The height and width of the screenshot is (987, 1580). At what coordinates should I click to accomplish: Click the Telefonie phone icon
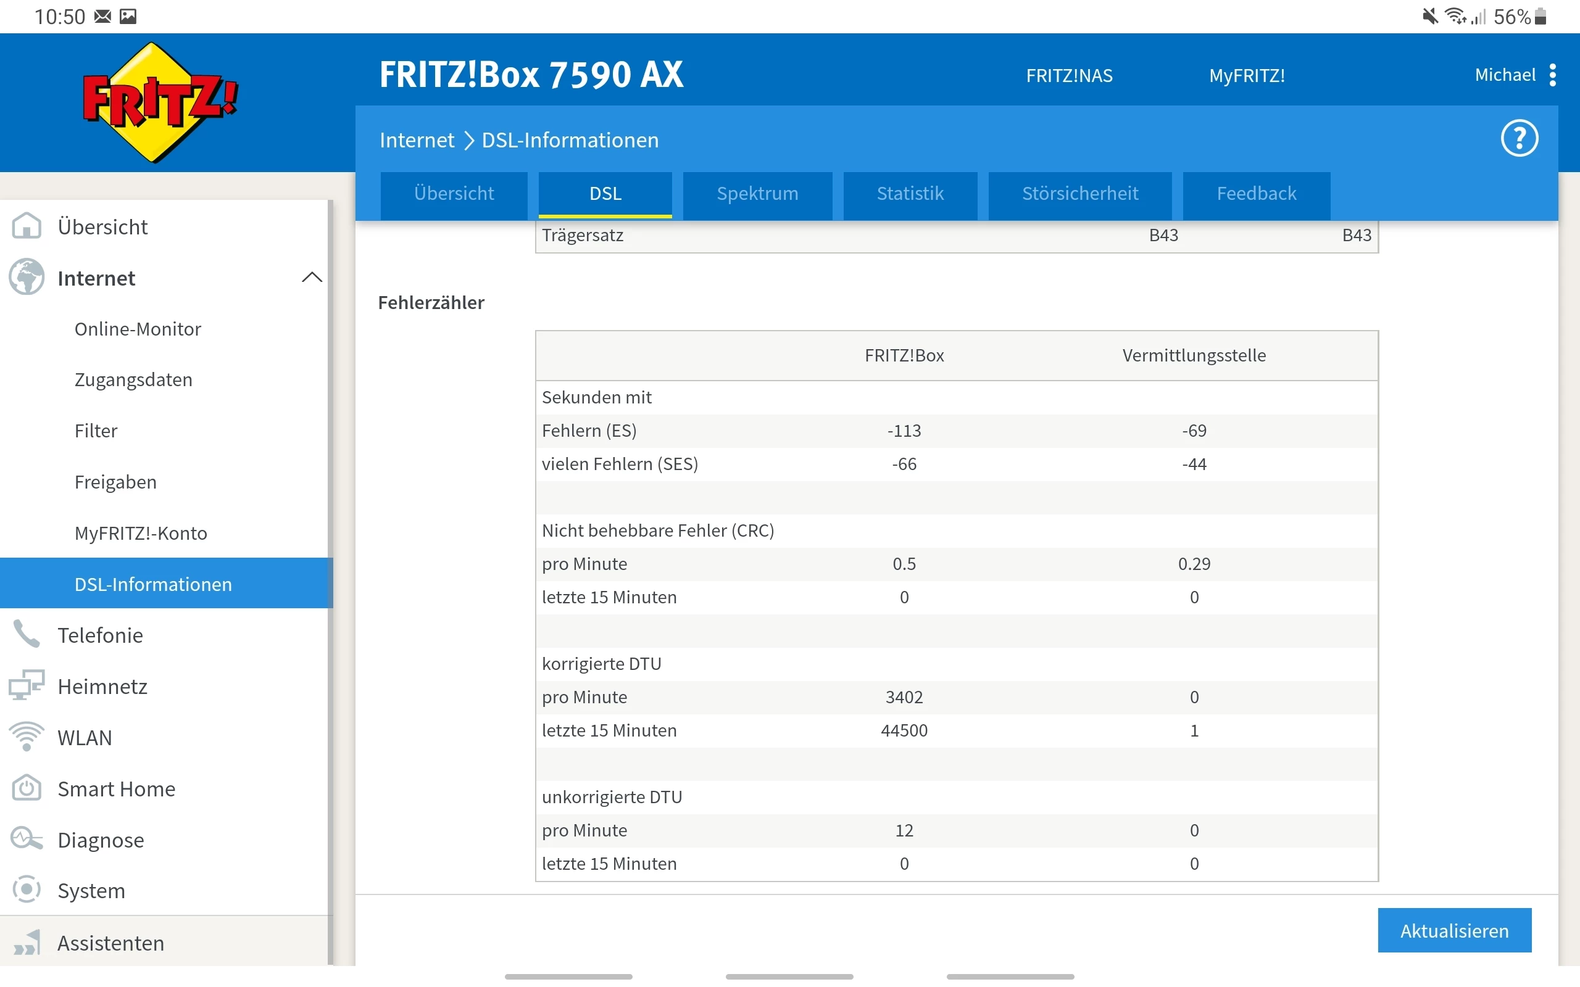click(26, 635)
